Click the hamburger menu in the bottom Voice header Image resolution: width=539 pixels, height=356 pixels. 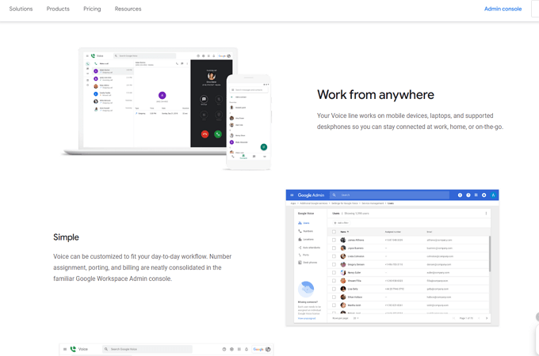65,349
